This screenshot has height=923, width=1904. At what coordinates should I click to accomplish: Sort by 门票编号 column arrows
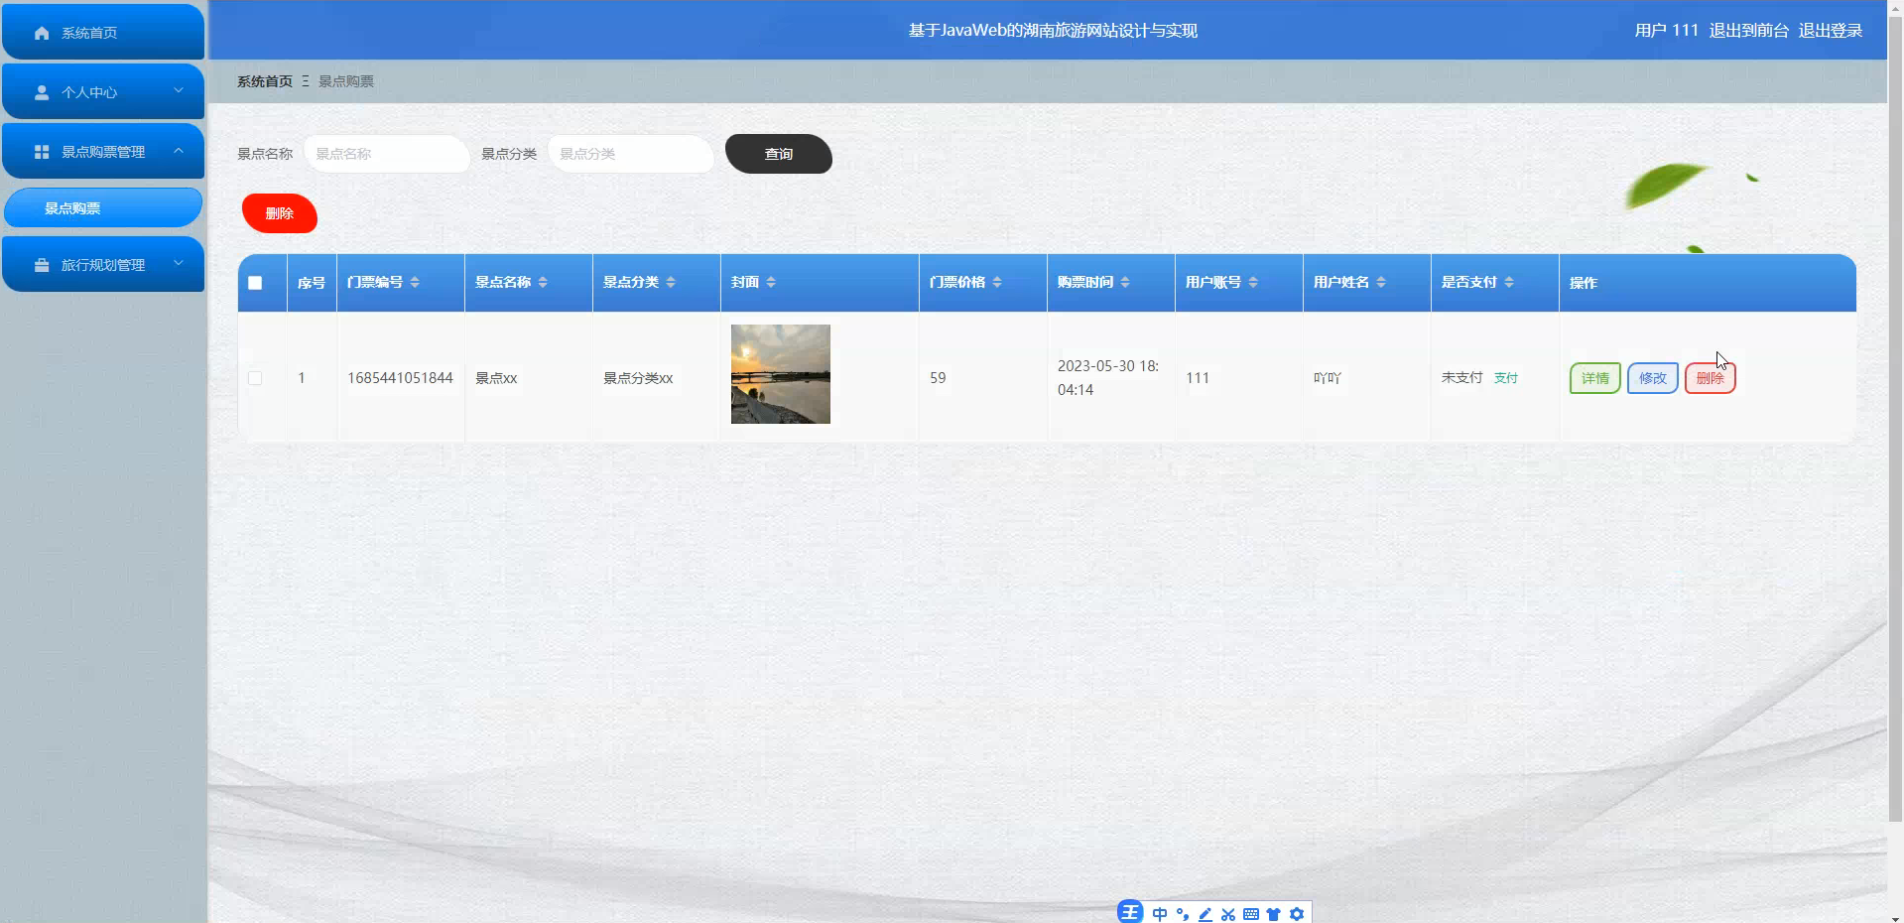415,283
